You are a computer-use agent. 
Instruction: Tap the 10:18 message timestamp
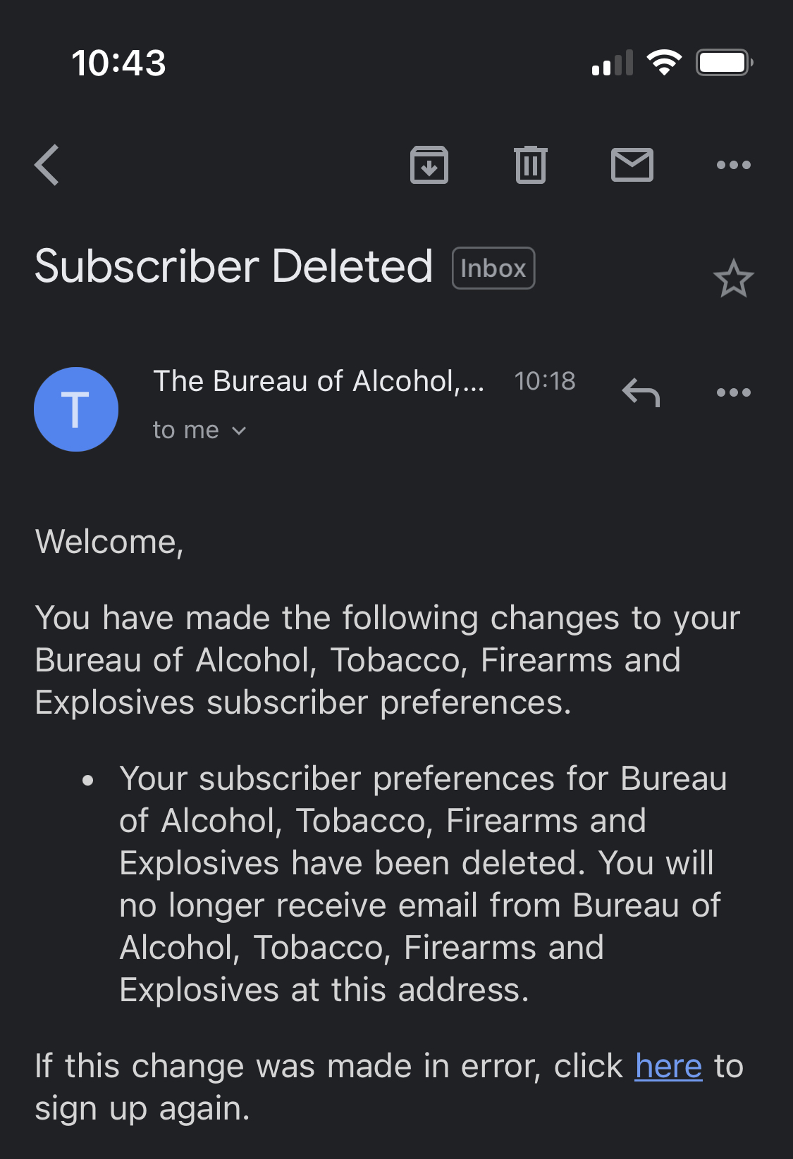click(x=545, y=381)
